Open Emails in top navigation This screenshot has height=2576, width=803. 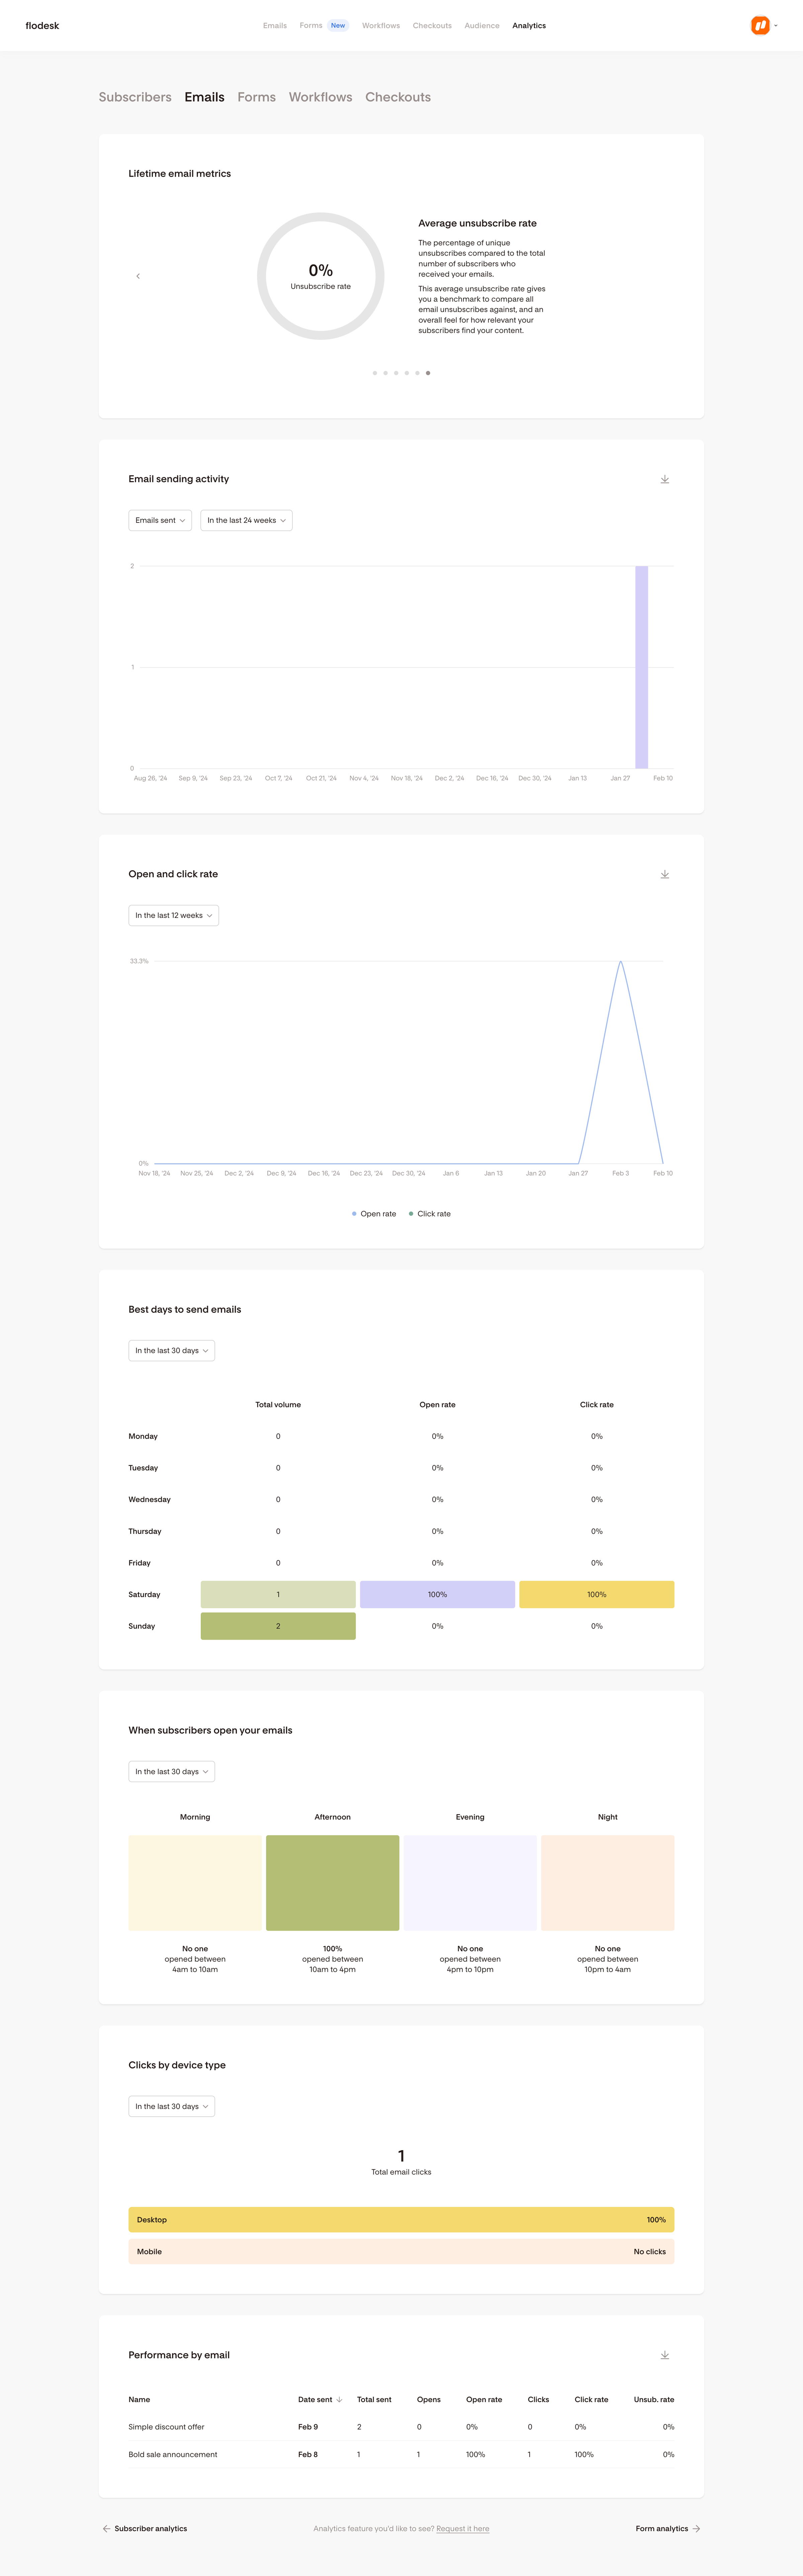coord(275,26)
